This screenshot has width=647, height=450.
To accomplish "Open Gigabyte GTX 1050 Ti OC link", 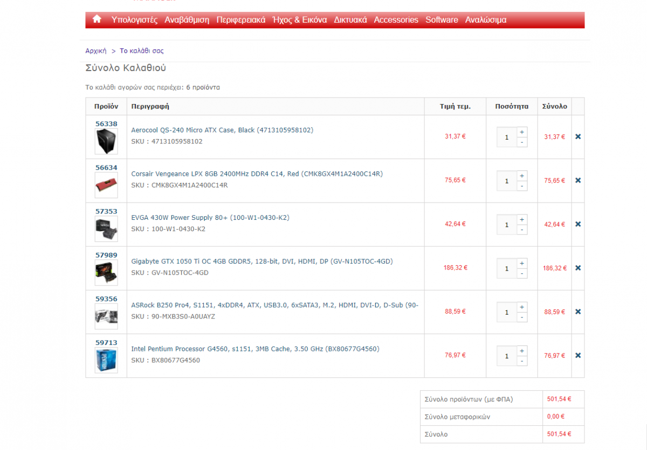I will pos(262,261).
